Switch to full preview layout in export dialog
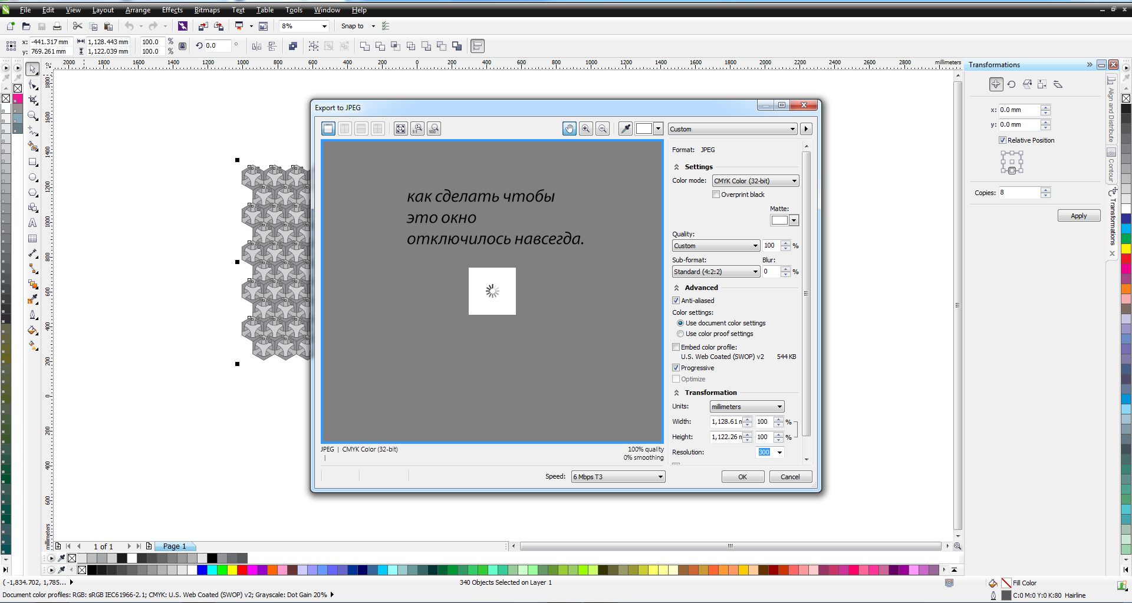The height and width of the screenshot is (603, 1132). (328, 129)
